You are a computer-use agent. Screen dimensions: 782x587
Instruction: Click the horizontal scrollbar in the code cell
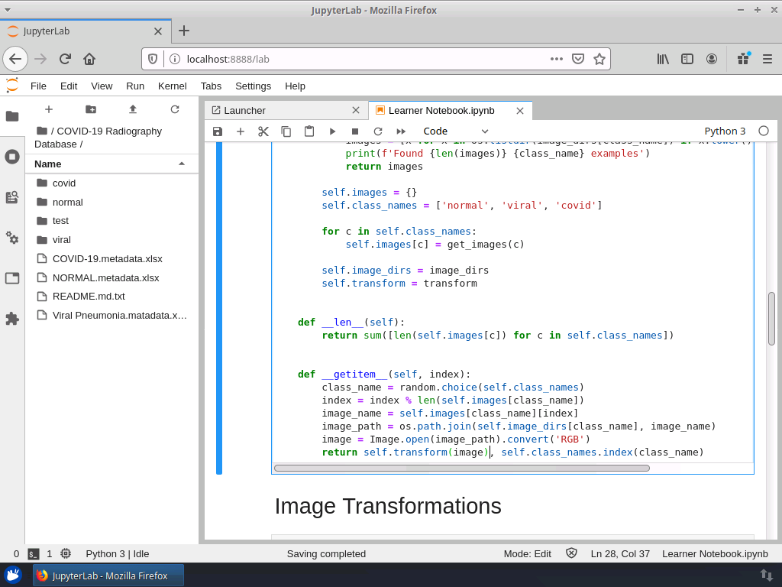click(x=462, y=468)
